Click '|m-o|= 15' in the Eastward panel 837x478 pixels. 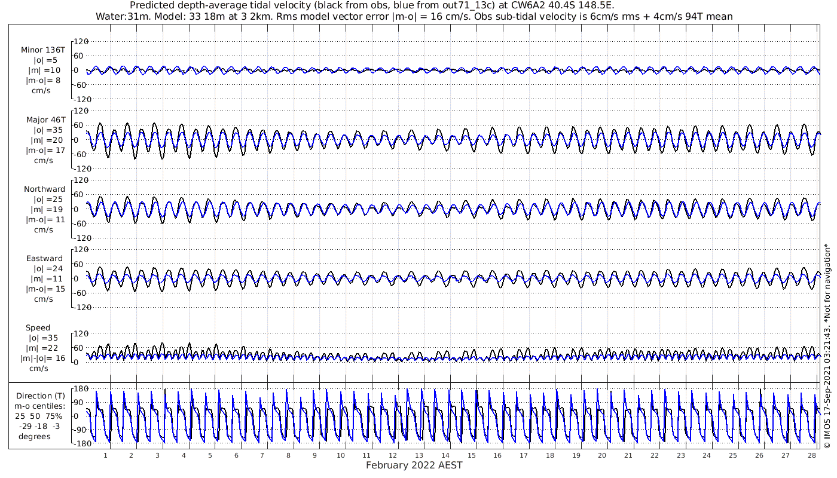click(45, 289)
